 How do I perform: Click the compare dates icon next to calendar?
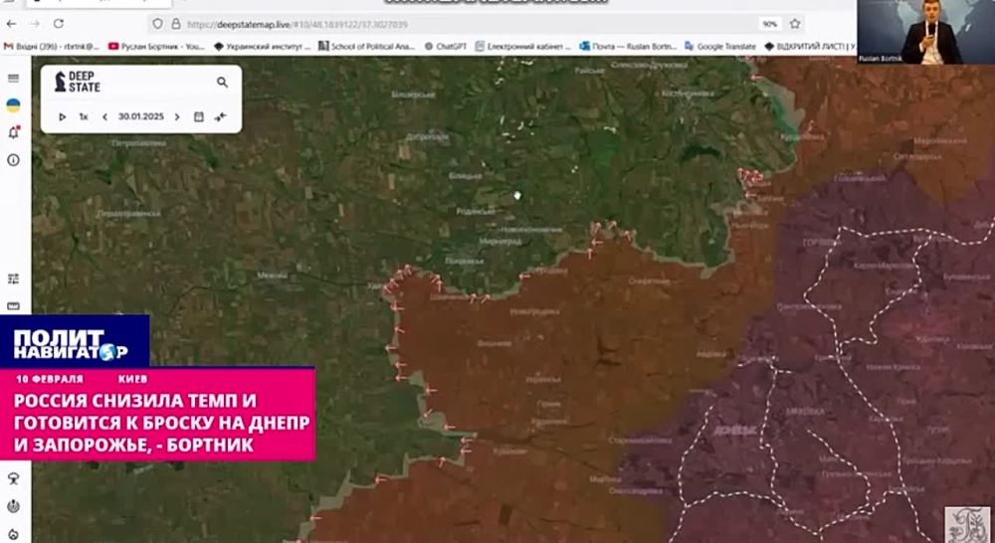coord(221,116)
